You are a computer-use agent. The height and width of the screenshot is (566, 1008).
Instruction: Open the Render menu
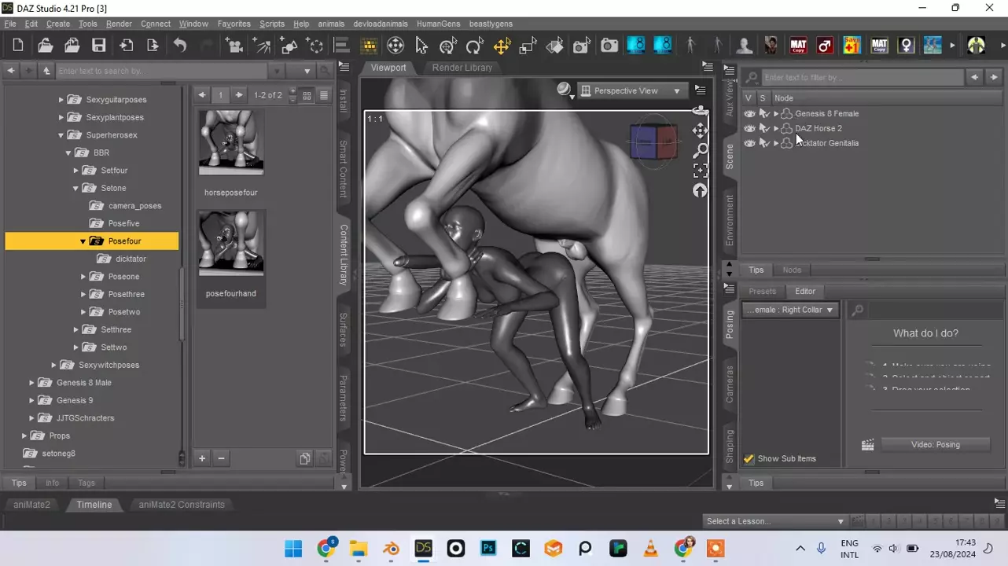point(119,24)
